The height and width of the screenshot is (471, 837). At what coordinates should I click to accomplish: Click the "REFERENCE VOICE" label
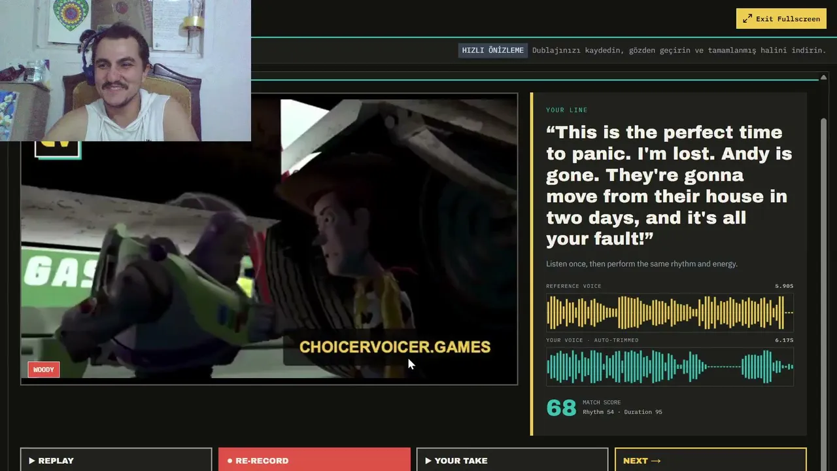coord(573,286)
